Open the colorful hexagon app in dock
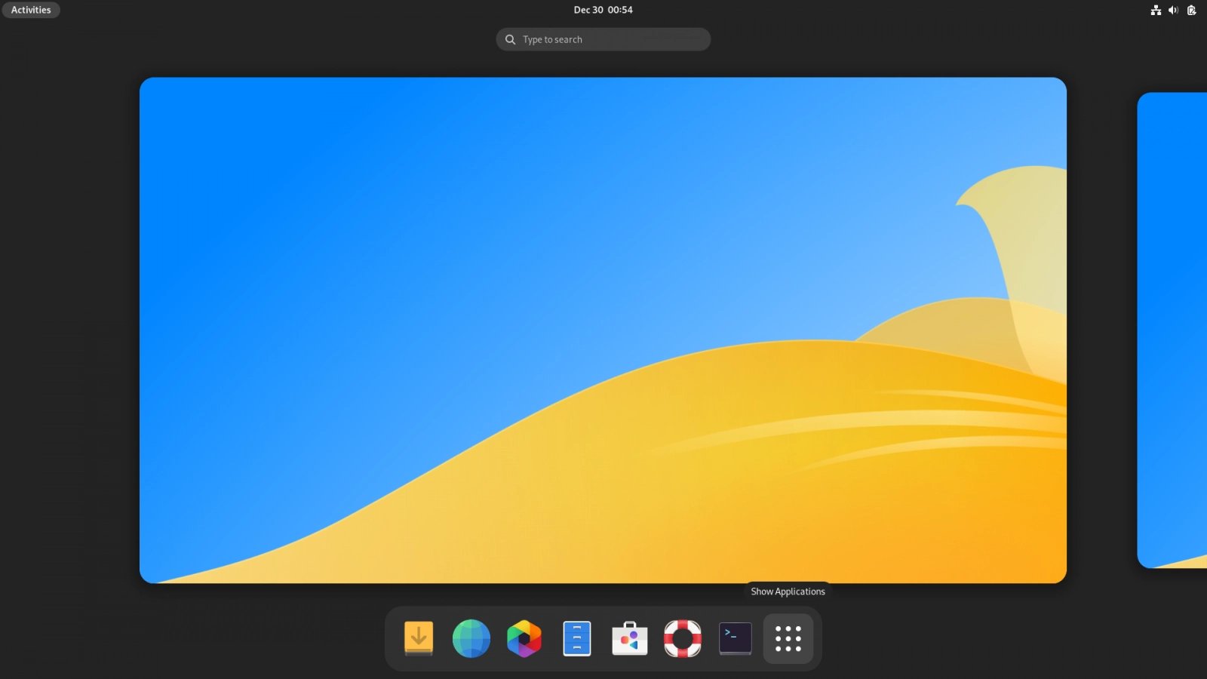 click(524, 638)
